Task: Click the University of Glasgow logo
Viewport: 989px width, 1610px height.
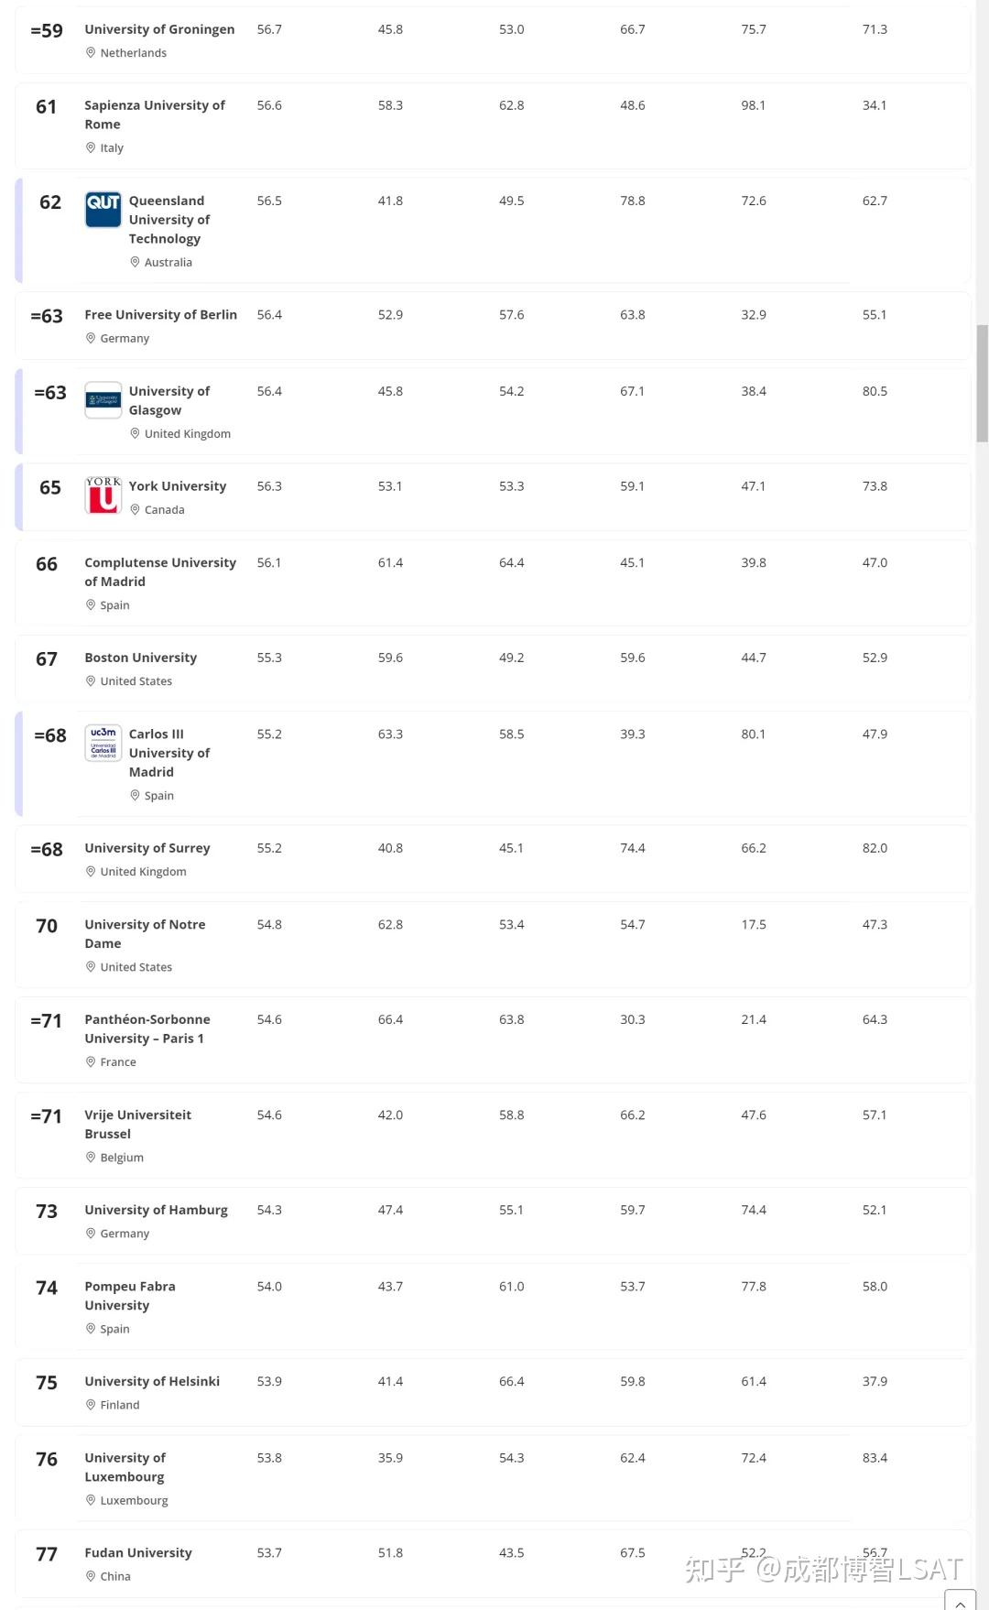Action: click(x=103, y=400)
